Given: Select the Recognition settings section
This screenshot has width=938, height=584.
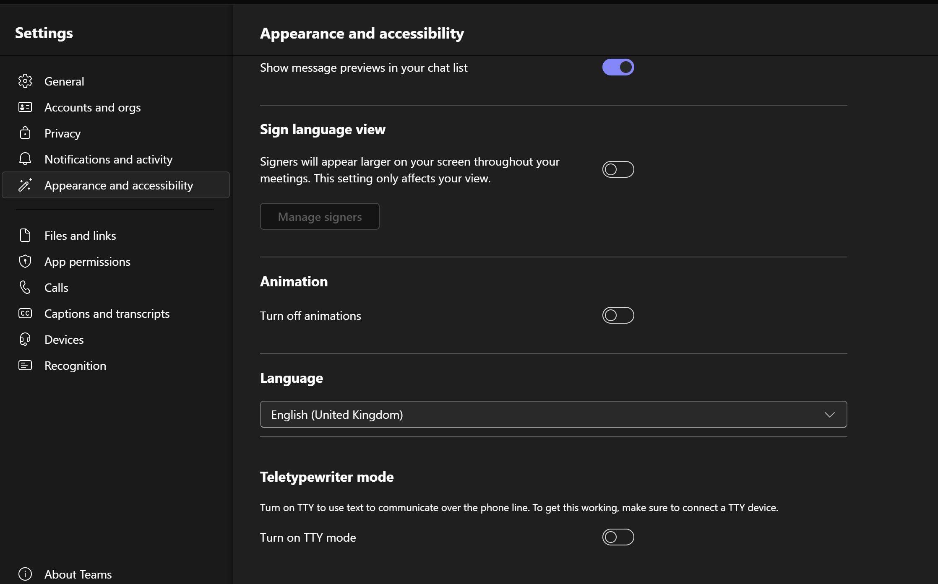Looking at the screenshot, I should (75, 366).
